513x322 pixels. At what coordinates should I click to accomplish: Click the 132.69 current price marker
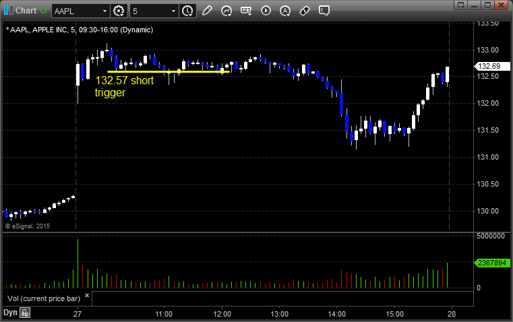pos(491,66)
